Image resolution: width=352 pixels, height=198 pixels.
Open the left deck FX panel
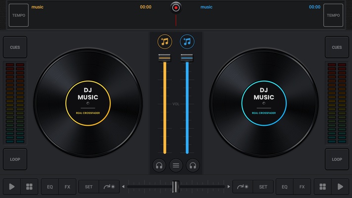pos(67,187)
